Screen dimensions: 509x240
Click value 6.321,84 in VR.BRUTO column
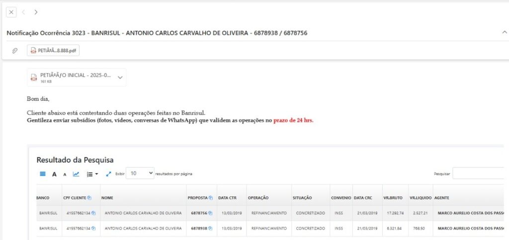(x=394, y=228)
